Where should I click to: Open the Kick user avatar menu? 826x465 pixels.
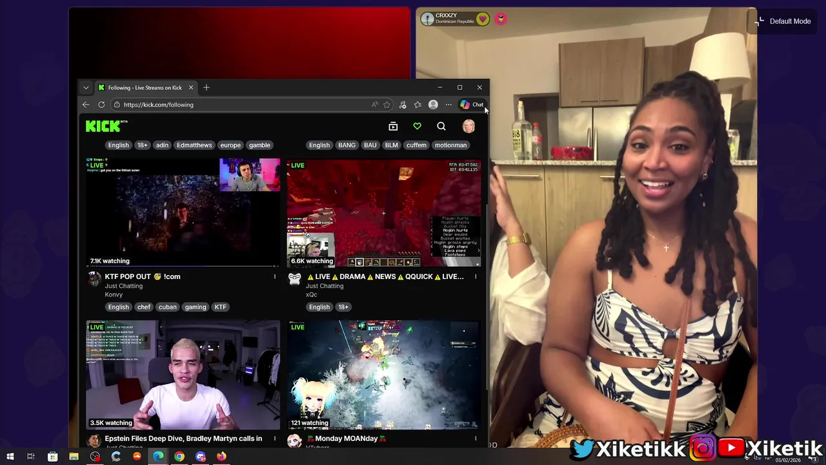[468, 127]
